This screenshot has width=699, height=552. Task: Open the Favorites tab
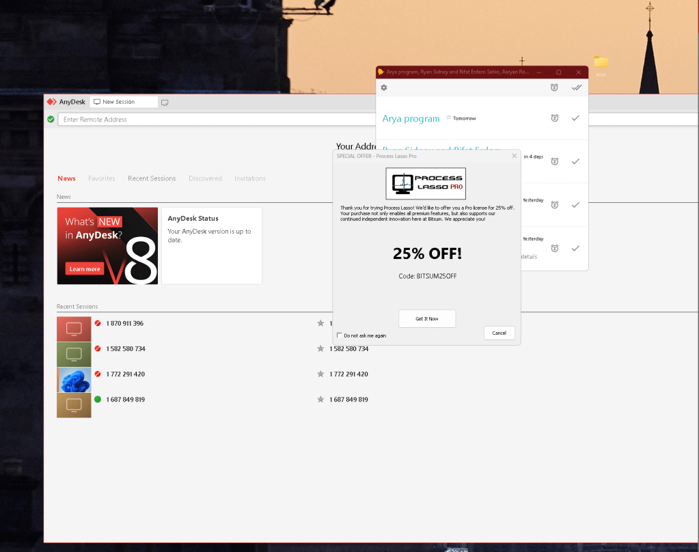point(102,178)
